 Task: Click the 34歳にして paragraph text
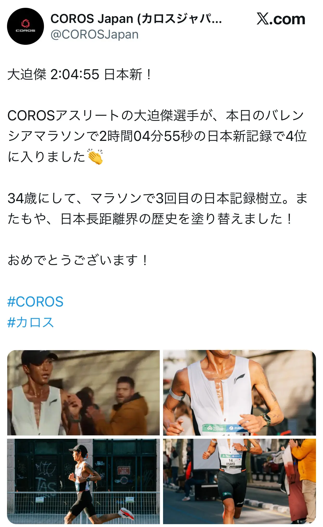click(x=158, y=209)
